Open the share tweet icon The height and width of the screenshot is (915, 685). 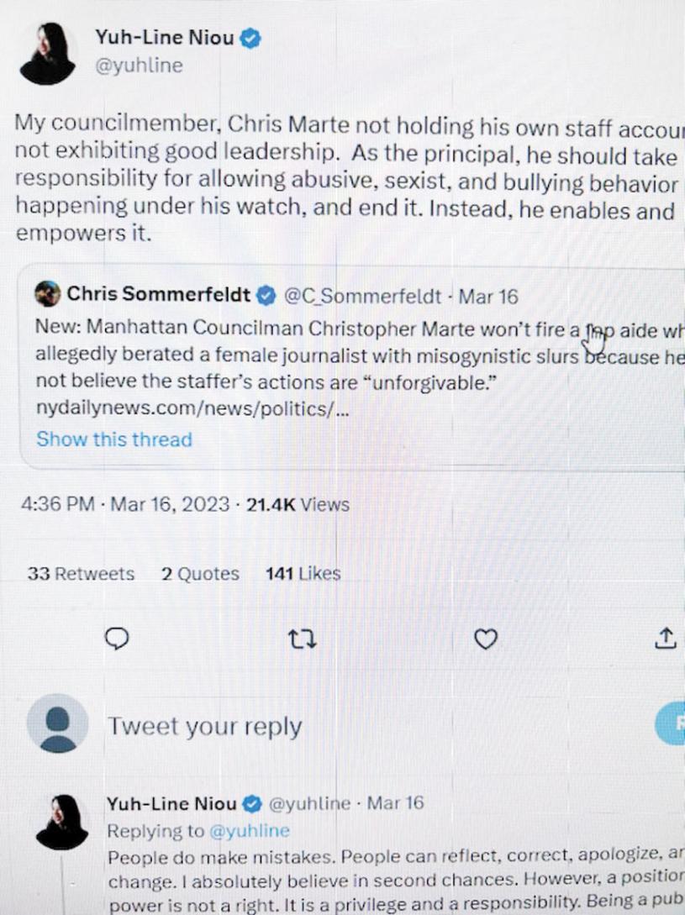coord(665,639)
